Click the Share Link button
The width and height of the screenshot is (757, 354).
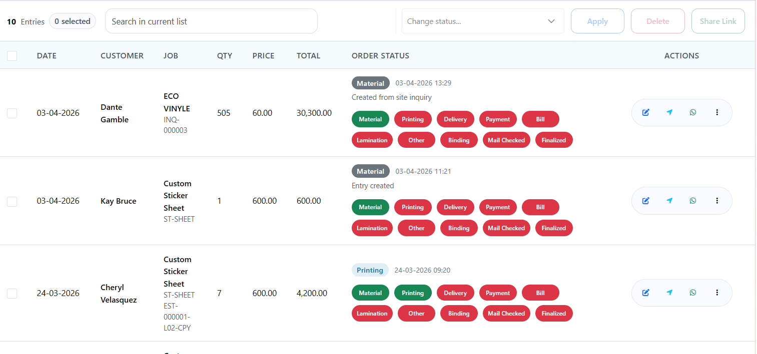click(717, 21)
